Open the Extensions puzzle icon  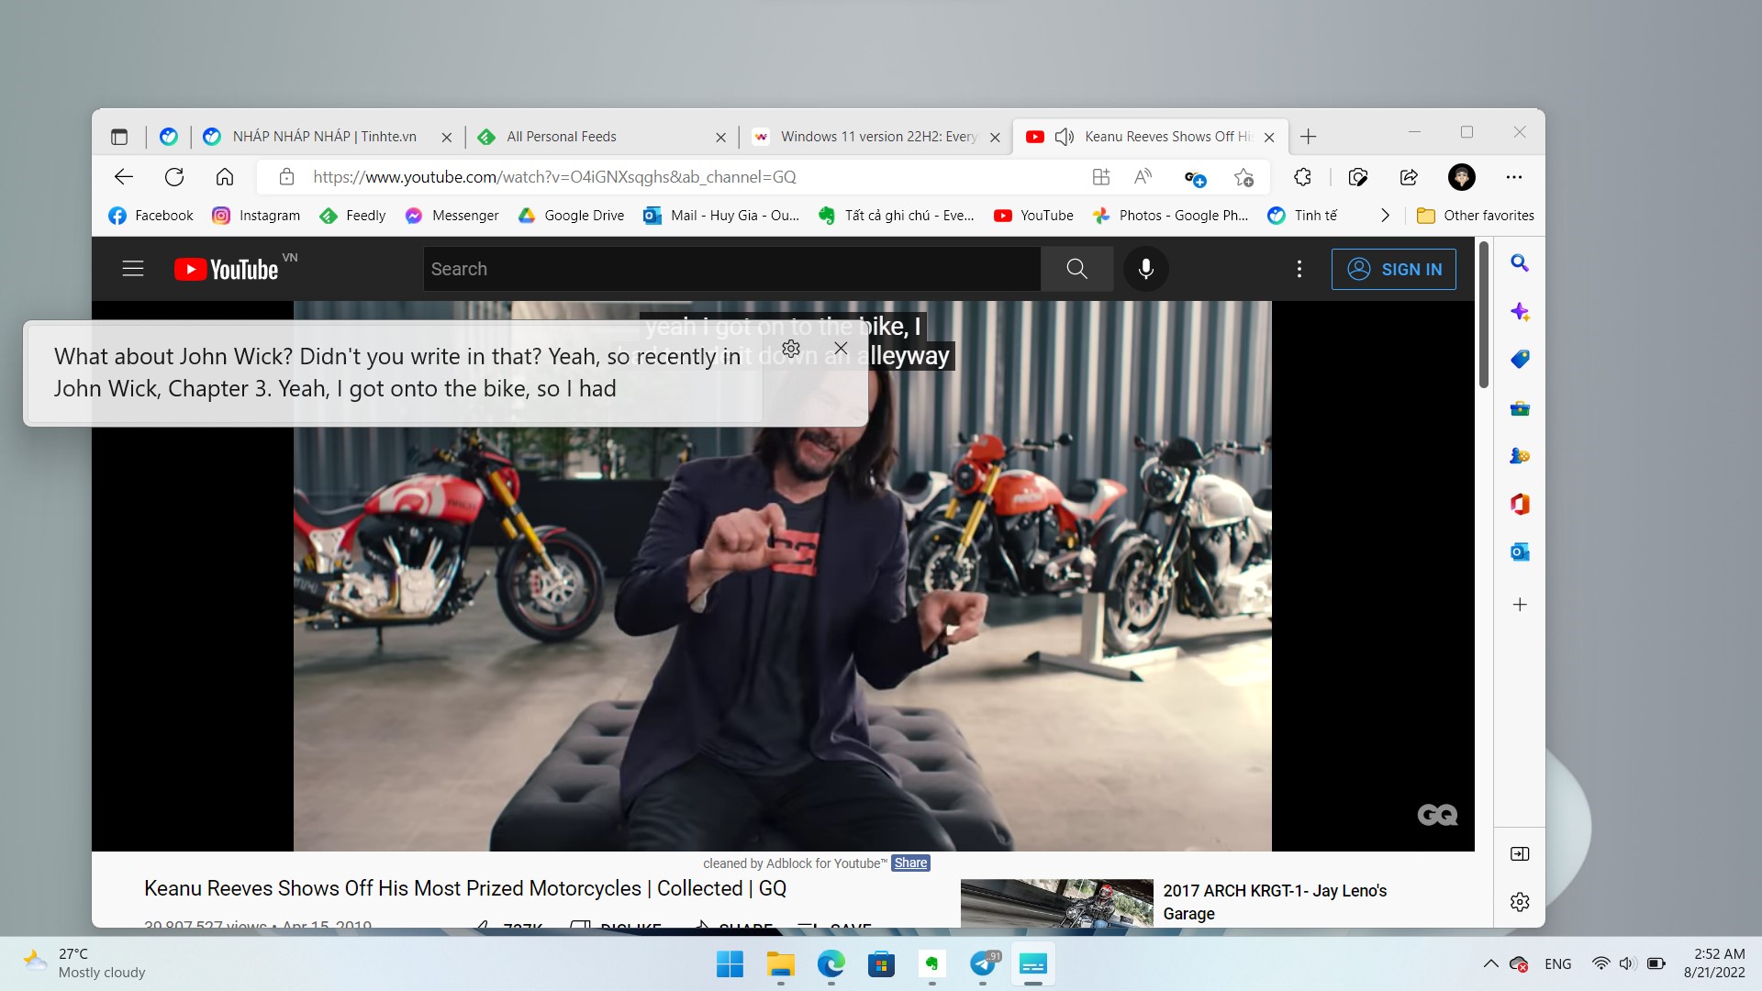pos(1302,177)
